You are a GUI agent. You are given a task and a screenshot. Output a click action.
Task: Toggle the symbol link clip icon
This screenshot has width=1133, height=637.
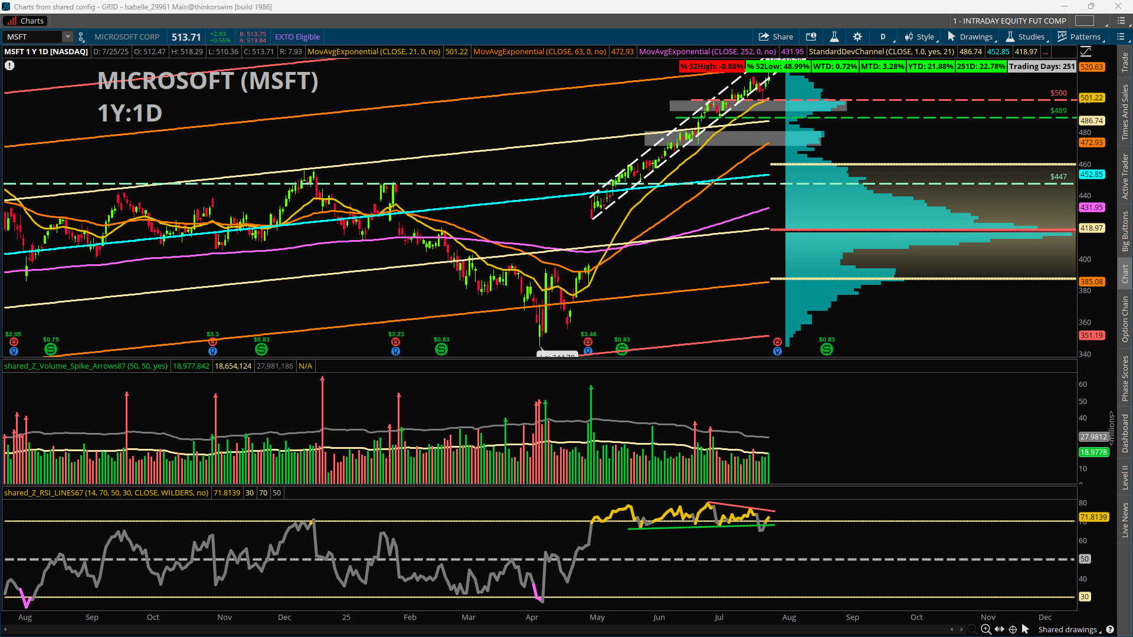[81, 37]
